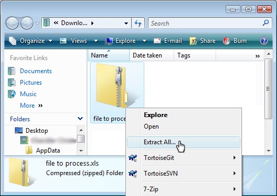The height and width of the screenshot is (196, 277).
Task: Sort by the Date taken column header
Action: (152, 55)
